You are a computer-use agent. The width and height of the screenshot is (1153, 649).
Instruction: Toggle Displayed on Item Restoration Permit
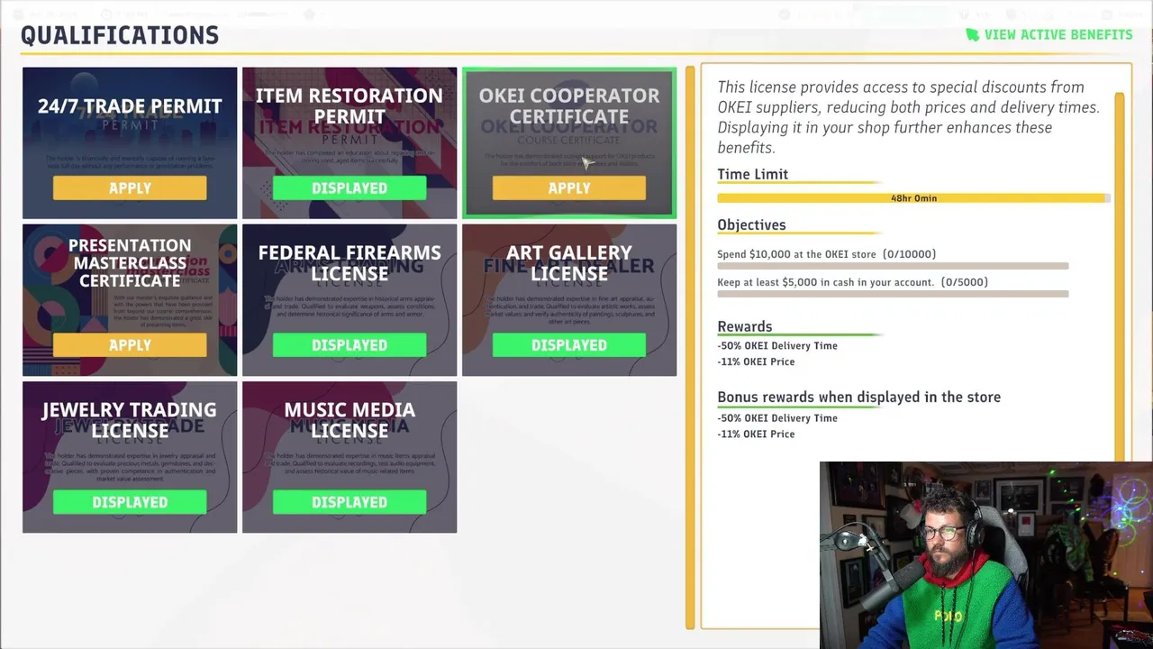point(350,187)
